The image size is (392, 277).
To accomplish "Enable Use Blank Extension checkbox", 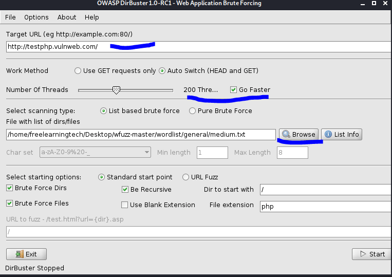I will (x=124, y=205).
